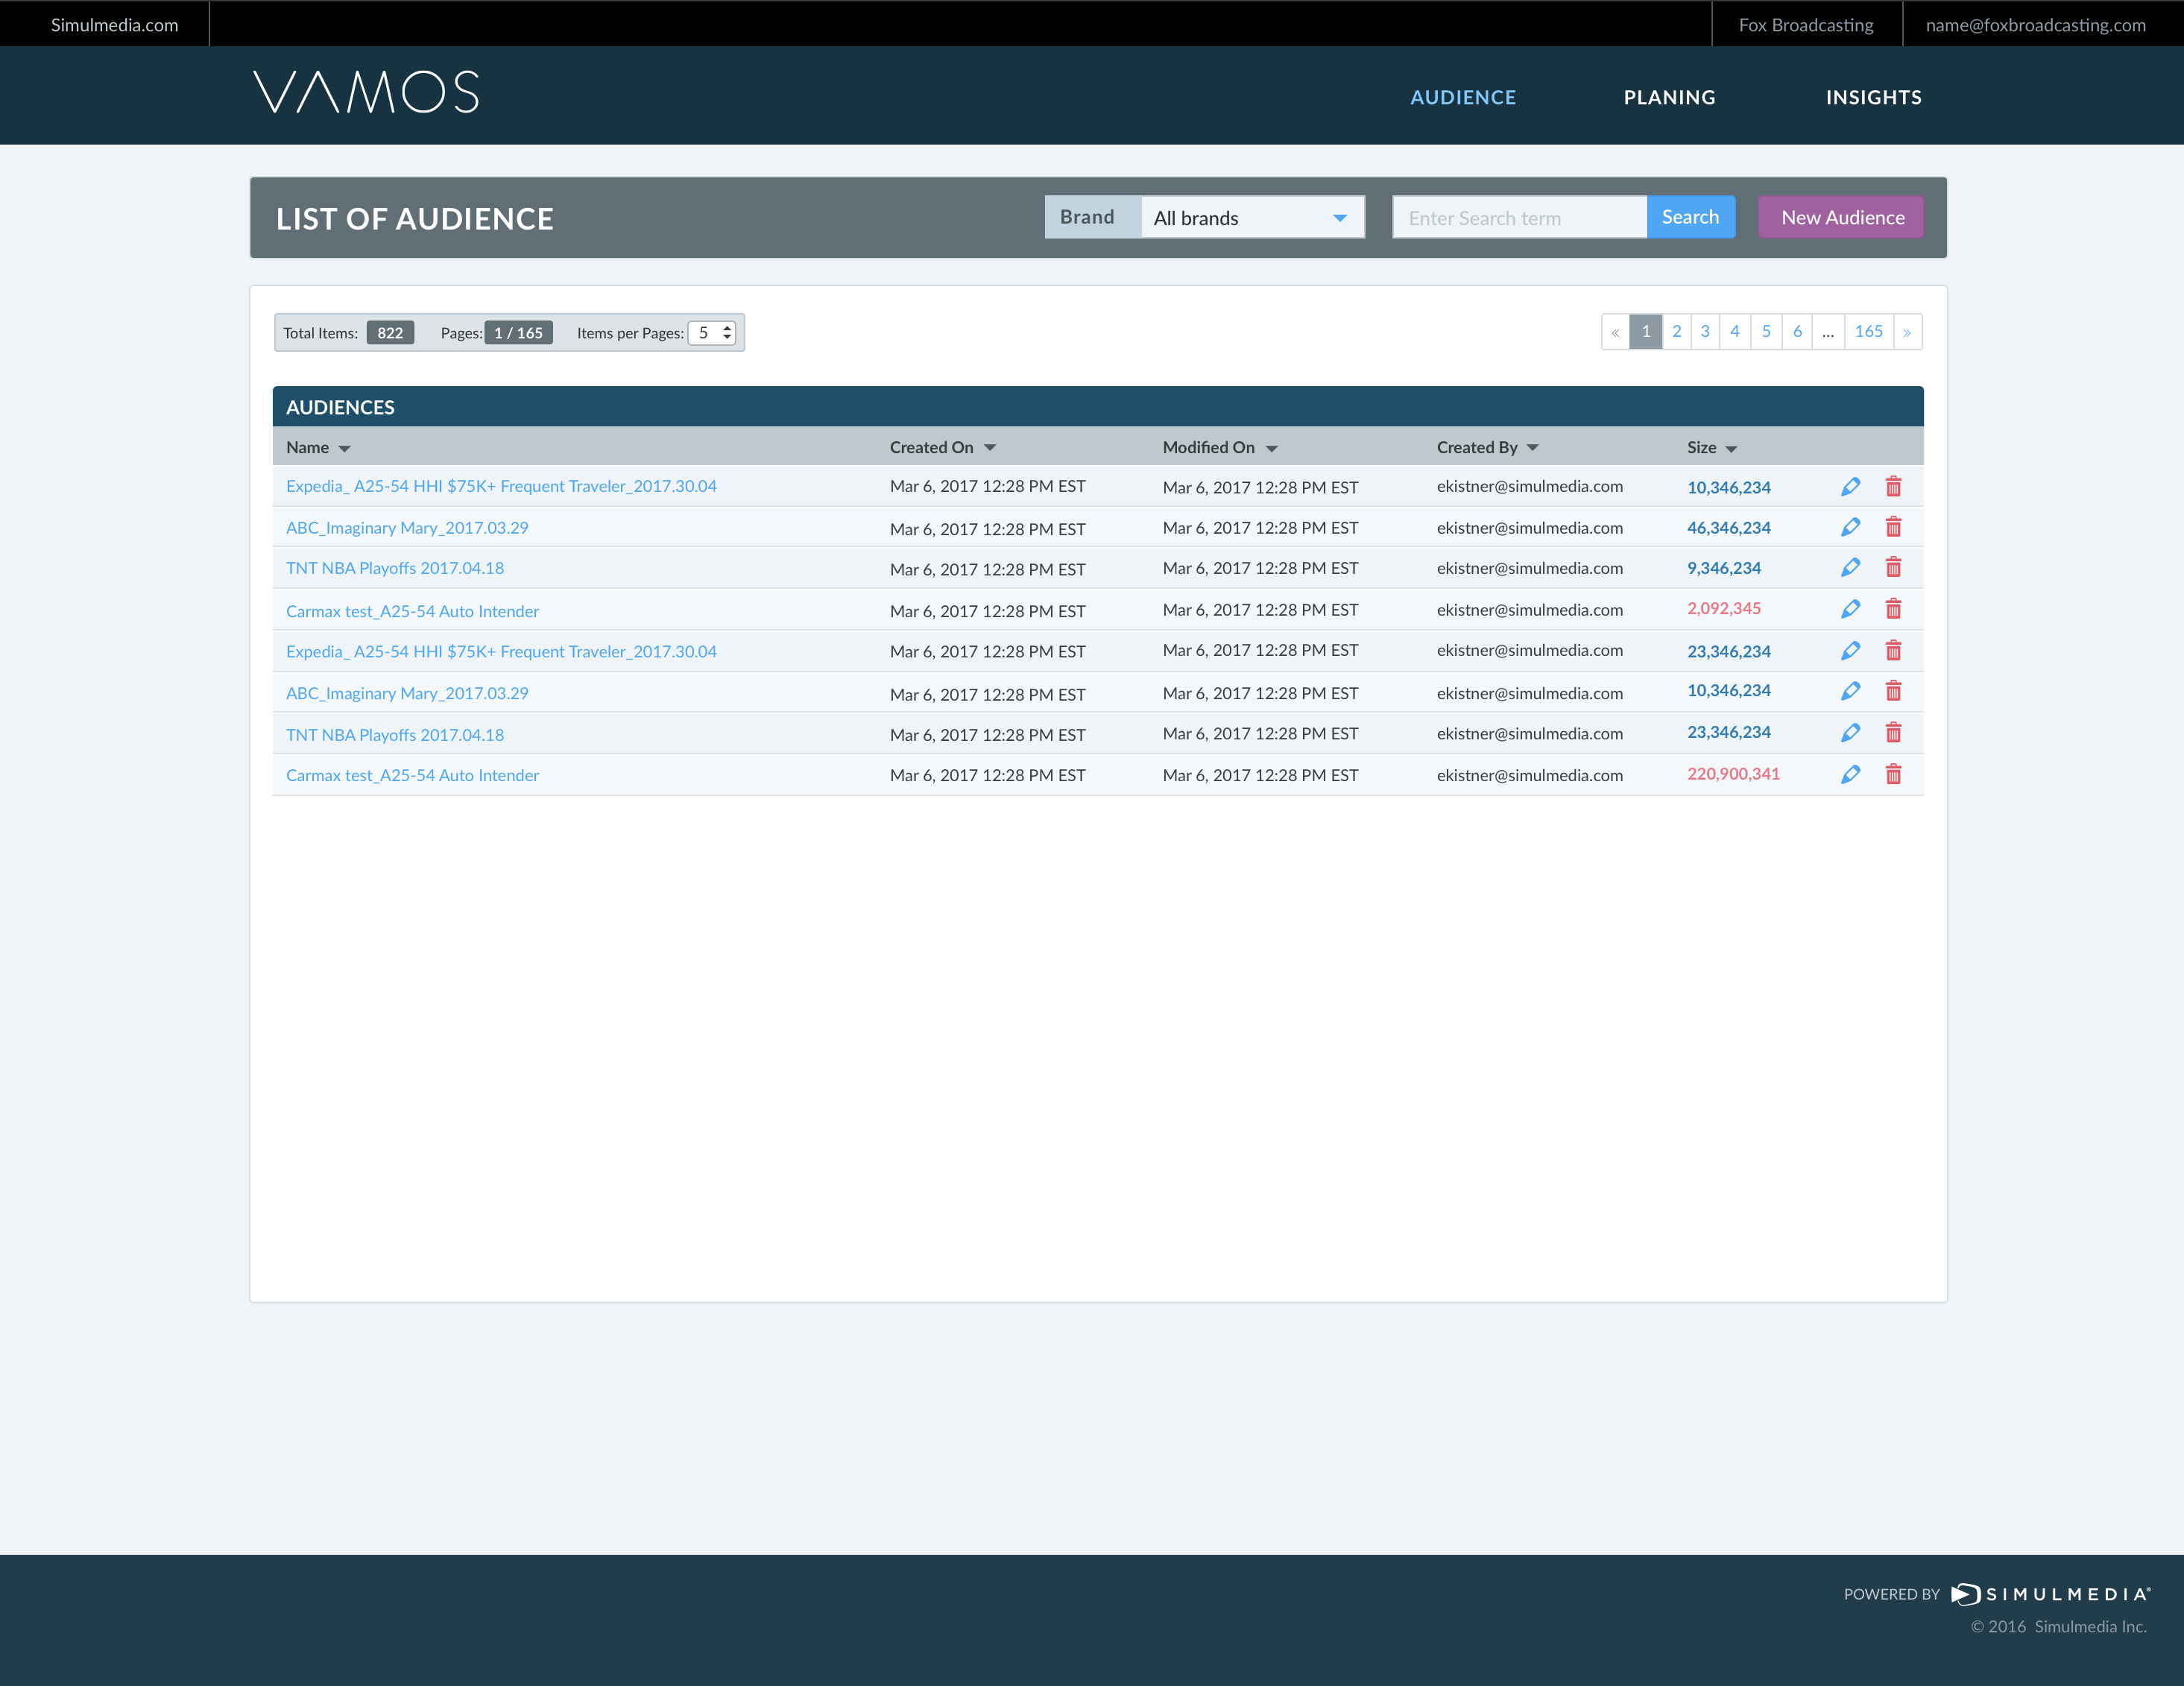
Task: Open the All brands dropdown
Action: click(1252, 218)
